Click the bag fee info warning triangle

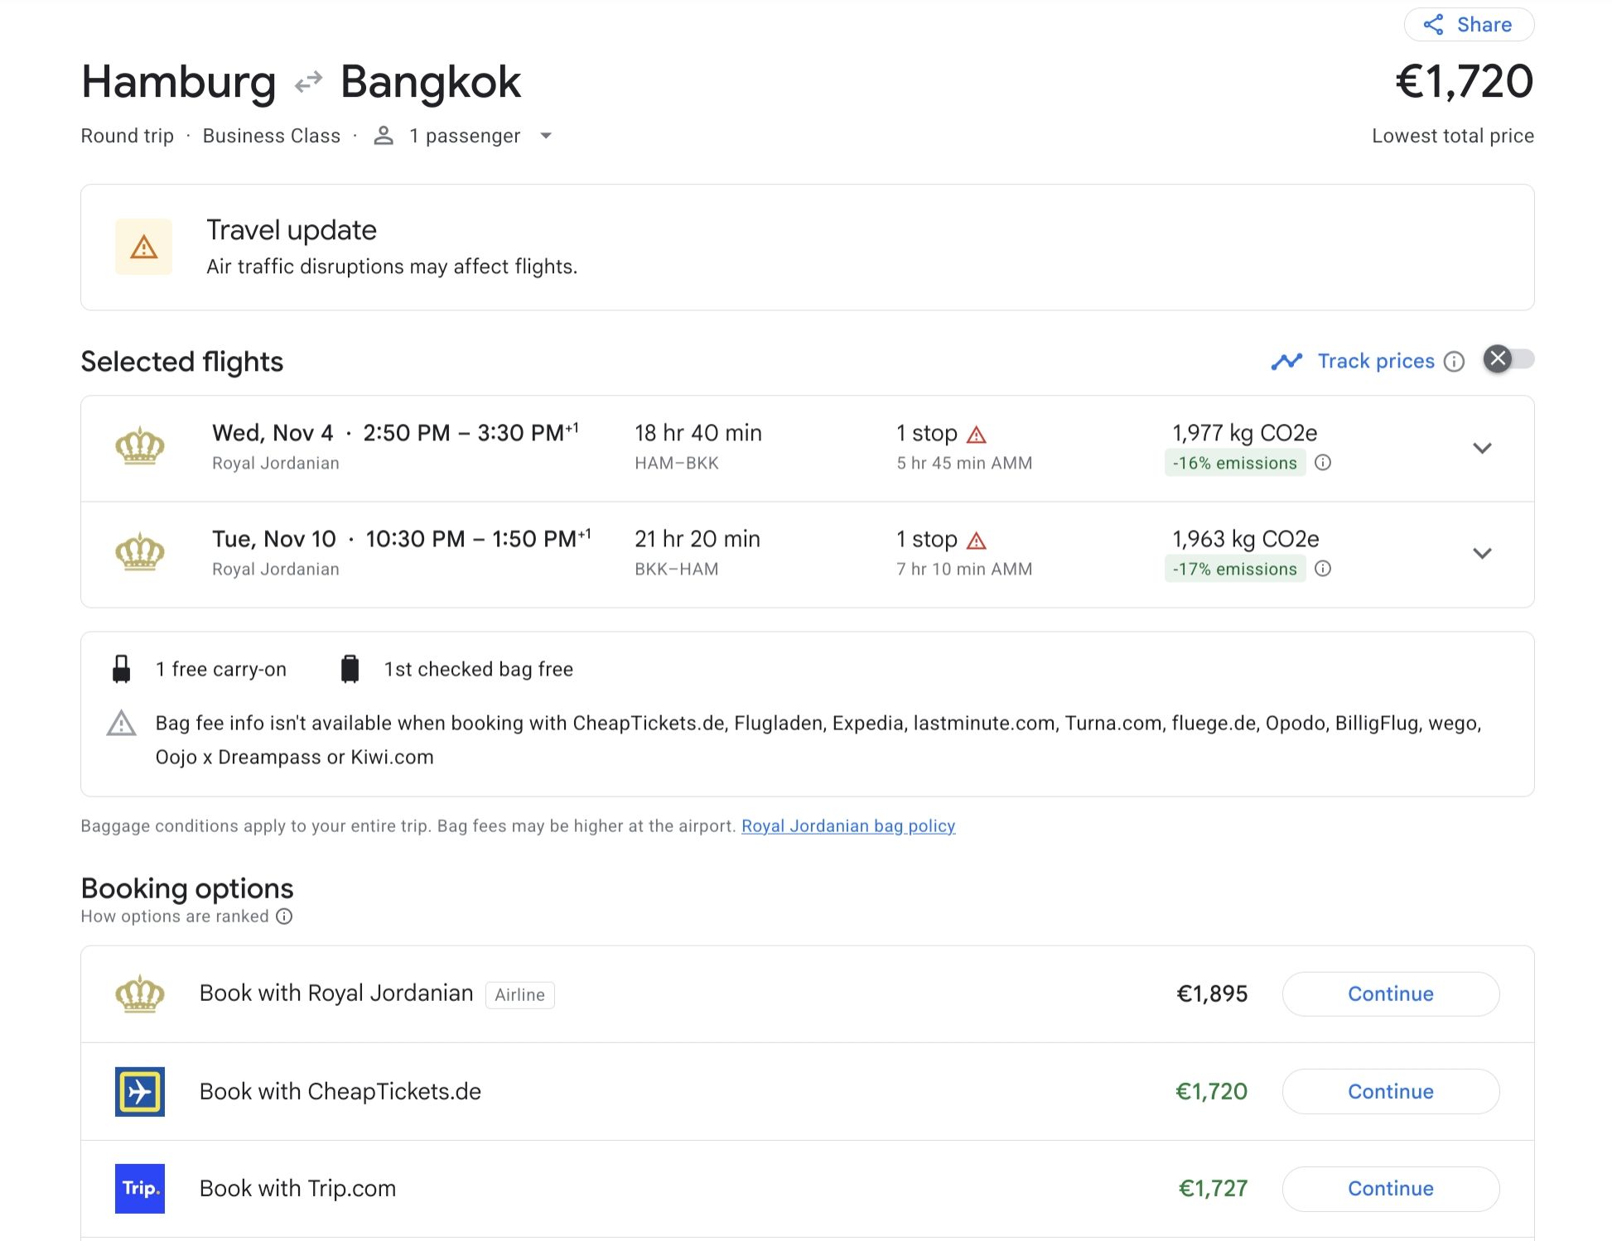point(122,724)
